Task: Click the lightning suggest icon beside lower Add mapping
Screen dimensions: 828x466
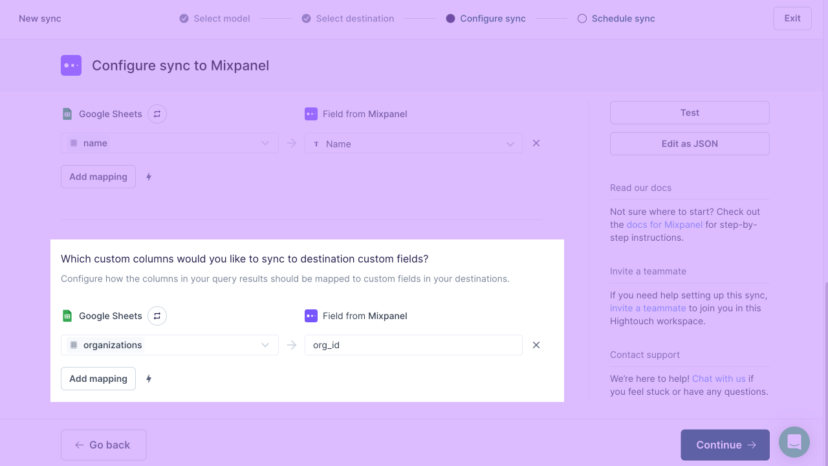Action: coord(149,379)
